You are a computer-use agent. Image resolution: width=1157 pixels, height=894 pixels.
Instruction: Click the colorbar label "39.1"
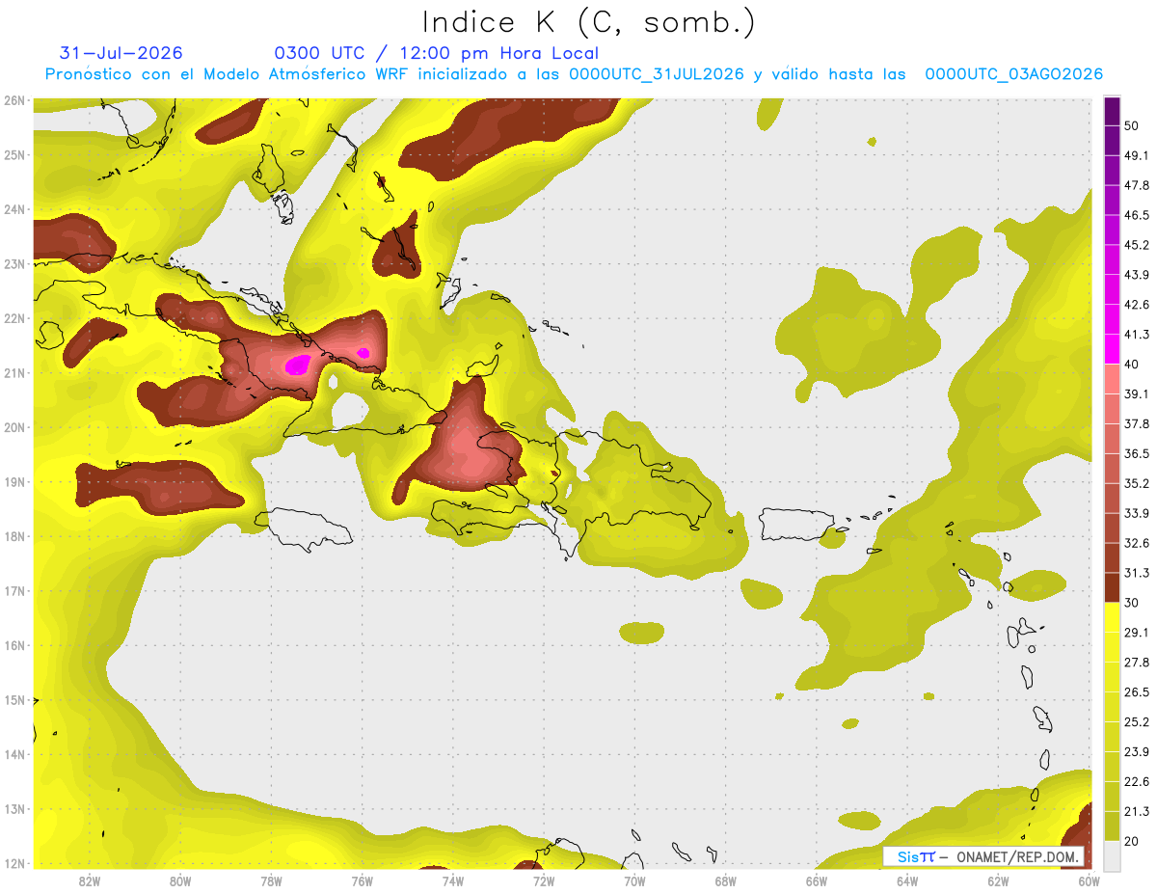(x=1136, y=393)
